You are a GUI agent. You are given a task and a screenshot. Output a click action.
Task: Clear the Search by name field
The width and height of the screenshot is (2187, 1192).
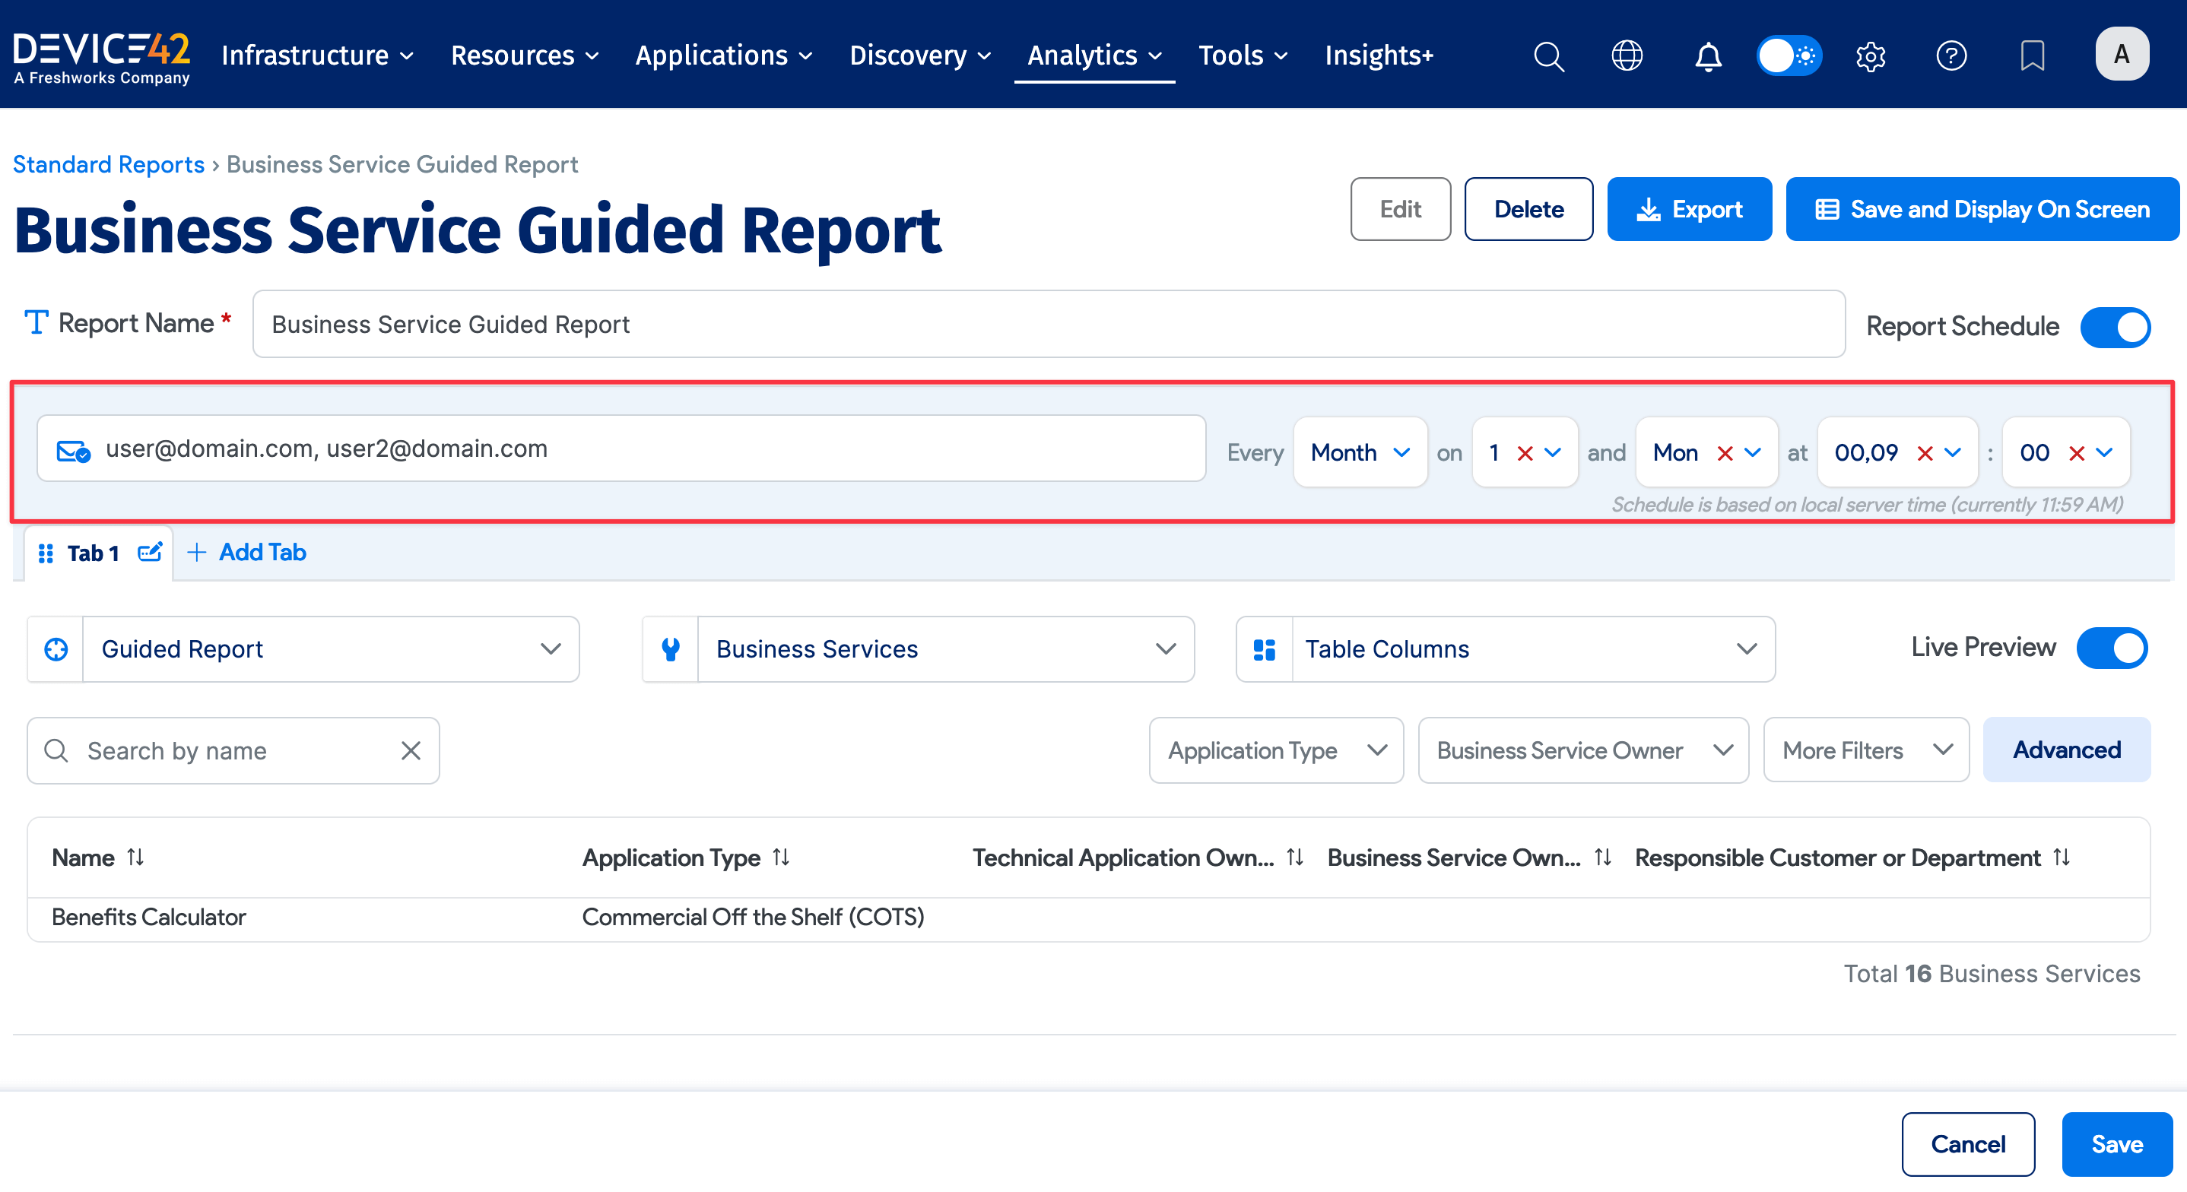tap(411, 750)
